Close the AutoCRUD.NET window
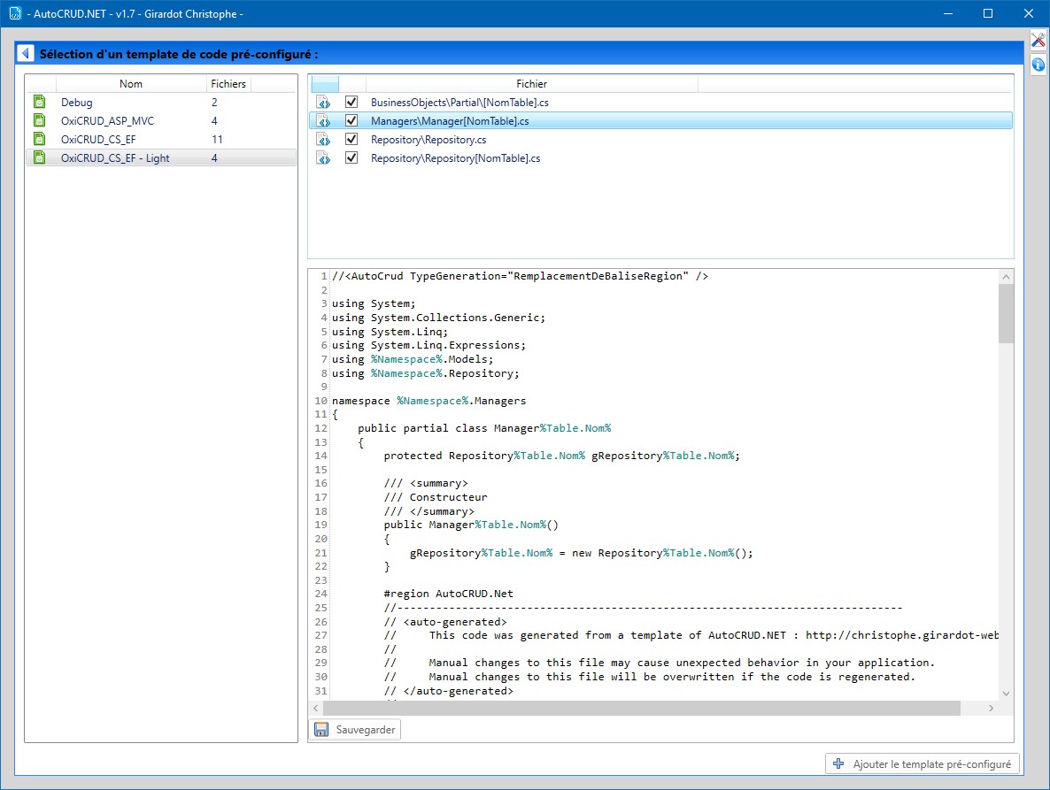 [1029, 13]
